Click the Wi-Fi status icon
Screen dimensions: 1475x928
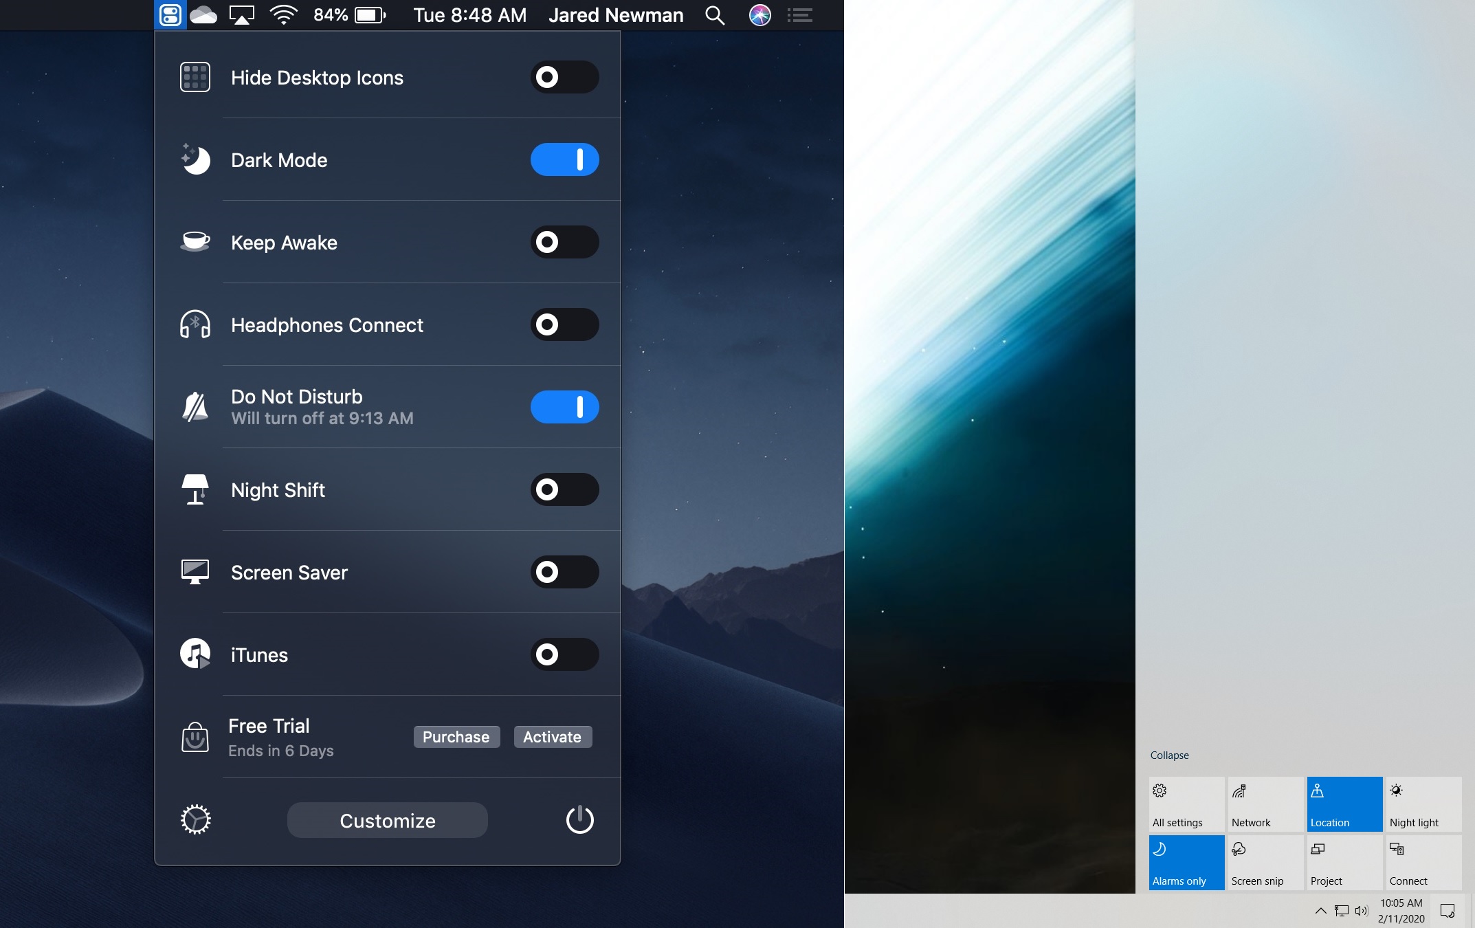pyautogui.click(x=283, y=15)
